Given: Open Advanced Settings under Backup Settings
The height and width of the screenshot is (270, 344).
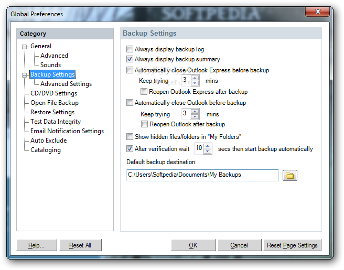Looking at the screenshot, I should 66,84.
